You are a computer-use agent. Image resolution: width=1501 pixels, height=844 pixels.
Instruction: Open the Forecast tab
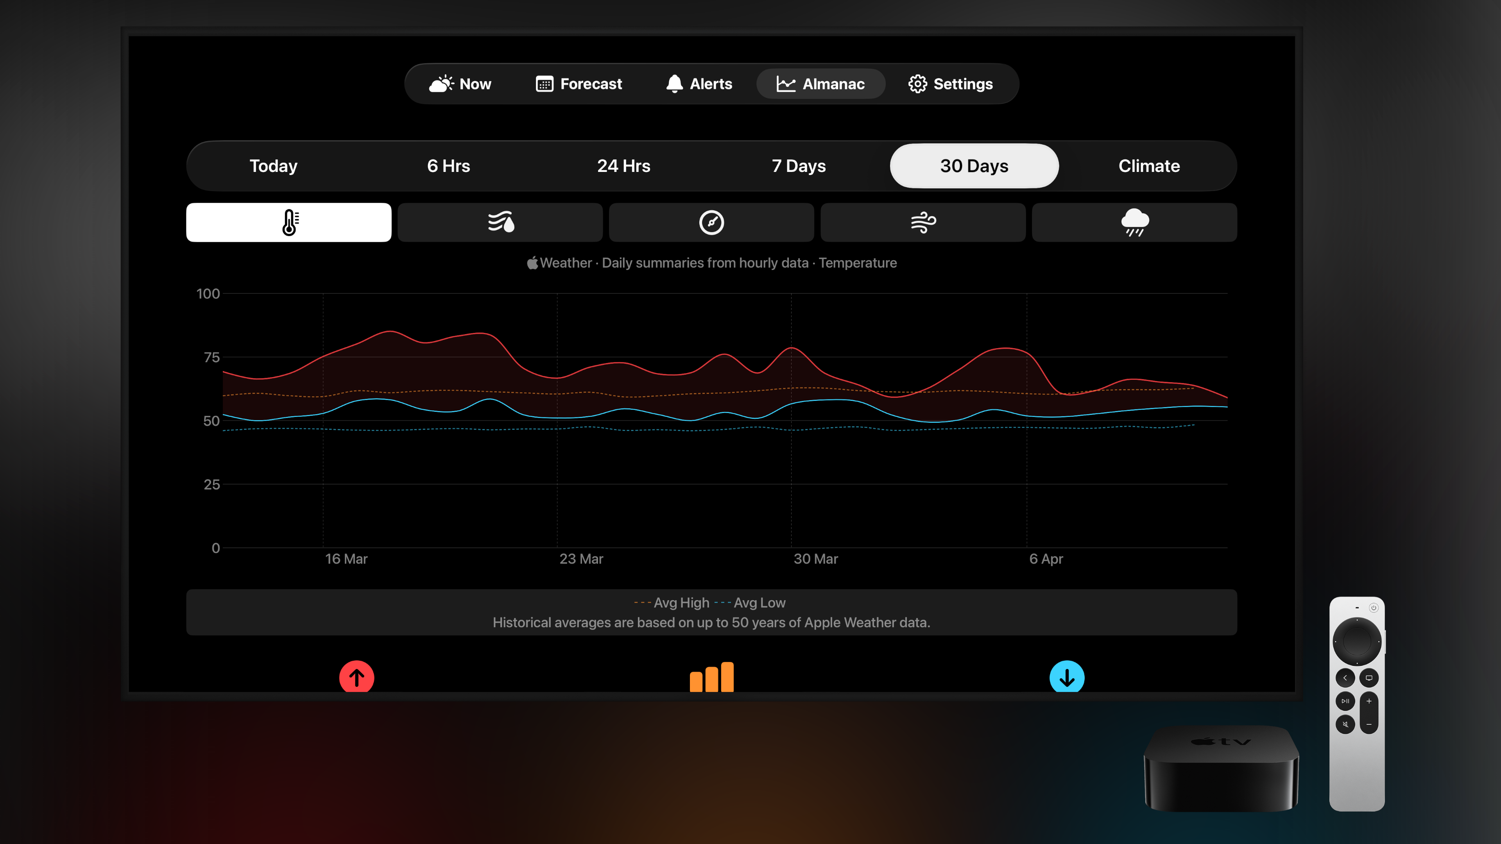[x=579, y=84]
